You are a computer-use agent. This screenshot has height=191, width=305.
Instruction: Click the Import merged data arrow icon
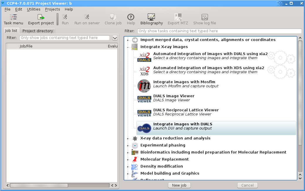pos(135,40)
